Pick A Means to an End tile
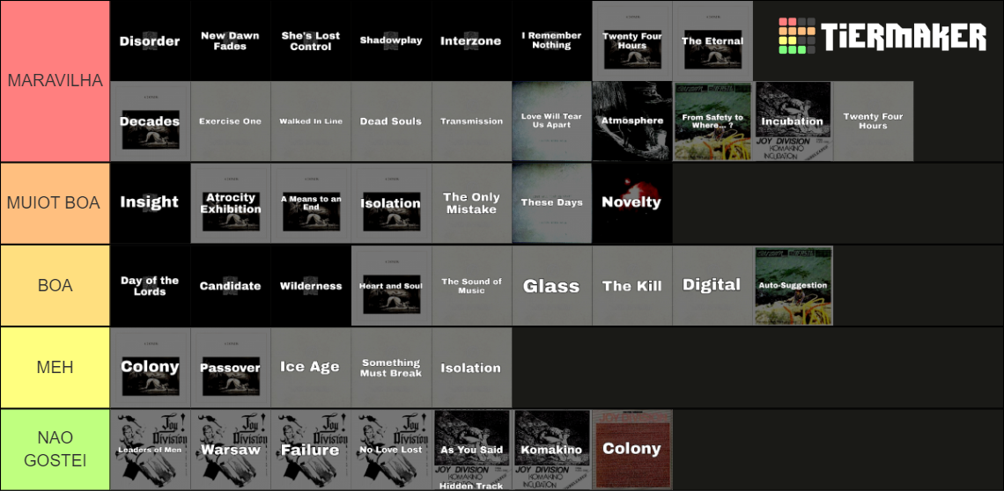 coord(311,203)
